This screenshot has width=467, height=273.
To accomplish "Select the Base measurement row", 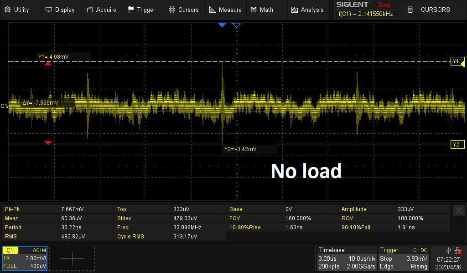I will pos(282,209).
